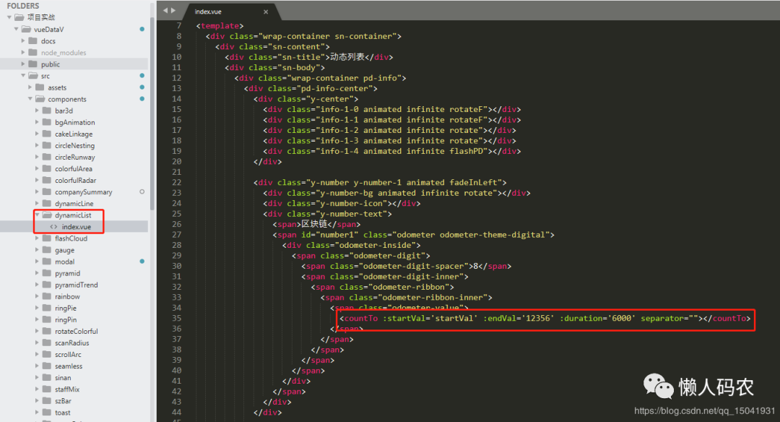Image resolution: width=780 pixels, height=422 pixels.
Task: Place cursor on the 动态列表 title line
Action: point(309,57)
